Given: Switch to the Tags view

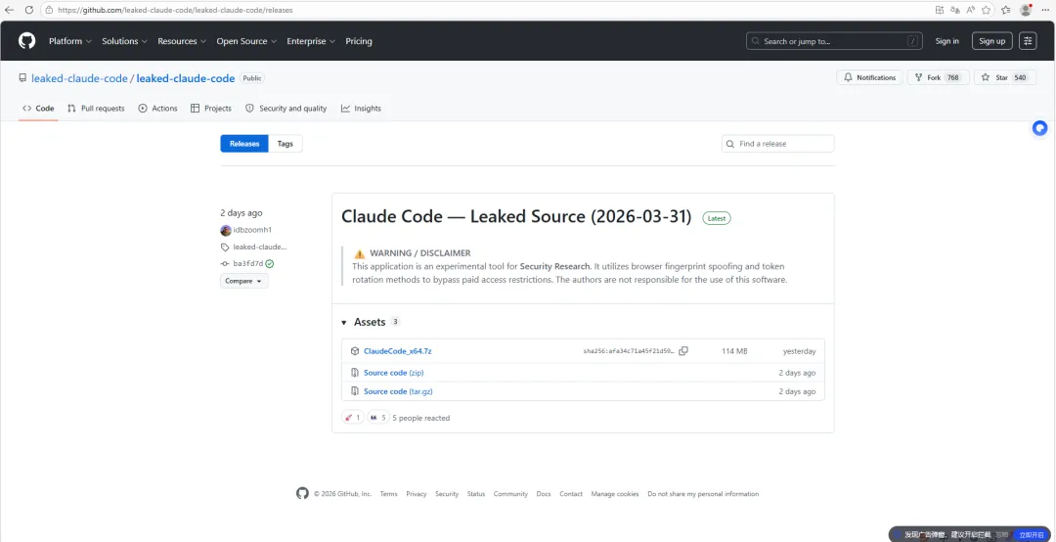Looking at the screenshot, I should (x=285, y=144).
